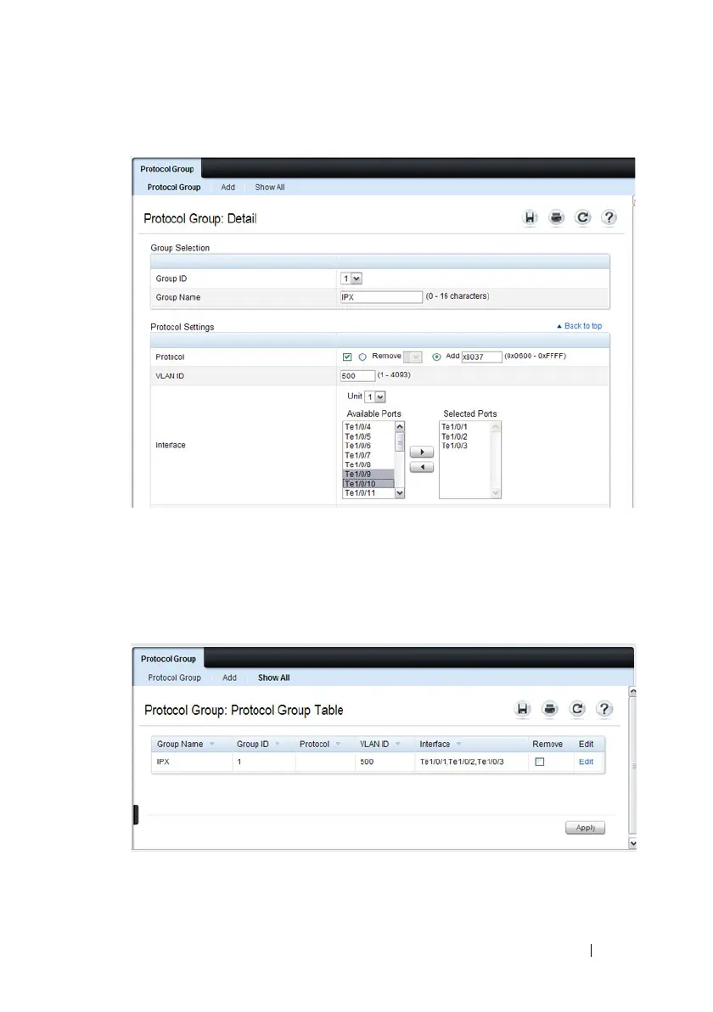Sort table by VLAN ID arrow
This screenshot has width=713, height=1012.
(397, 745)
